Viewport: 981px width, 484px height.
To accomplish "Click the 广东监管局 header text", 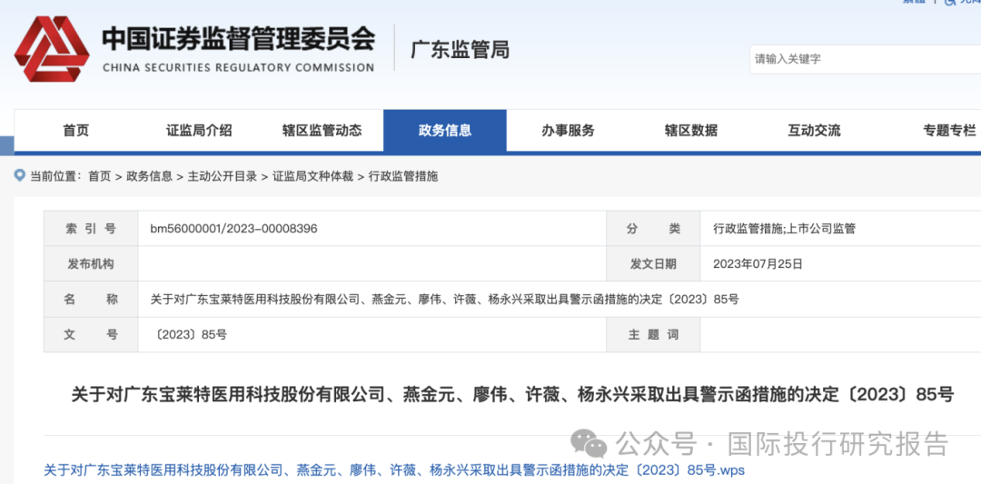I will (460, 49).
